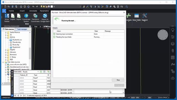This screenshot has height=100, width=177.
Task: Go to first record in Data table
Action: point(15,96)
